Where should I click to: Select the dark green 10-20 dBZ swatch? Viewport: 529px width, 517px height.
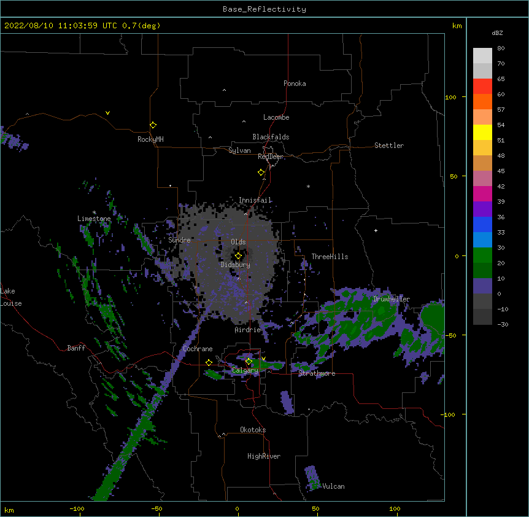[x=482, y=270]
